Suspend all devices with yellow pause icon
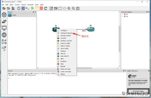The height and width of the screenshot is (98, 151). click(37, 8)
